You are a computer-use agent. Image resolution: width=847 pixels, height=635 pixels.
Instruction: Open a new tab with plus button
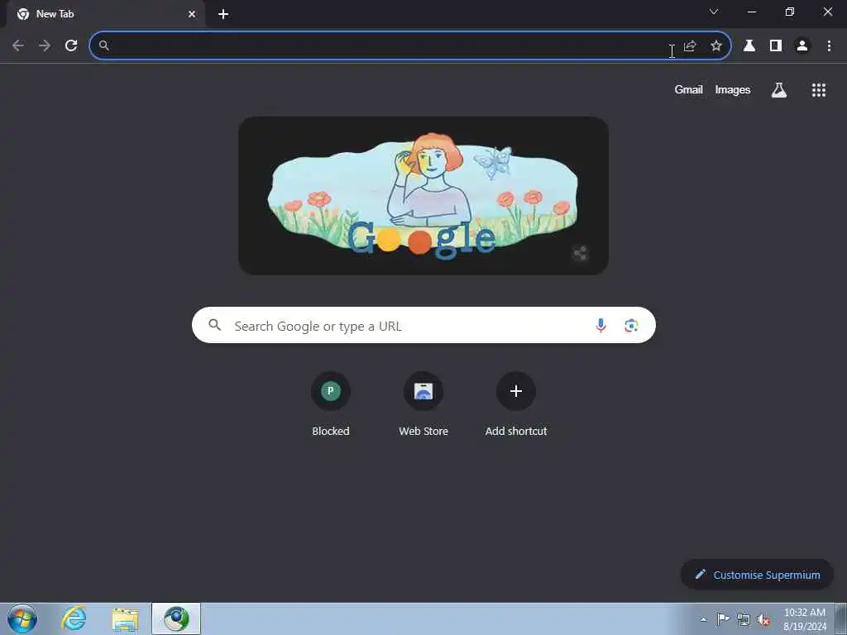coord(223,14)
